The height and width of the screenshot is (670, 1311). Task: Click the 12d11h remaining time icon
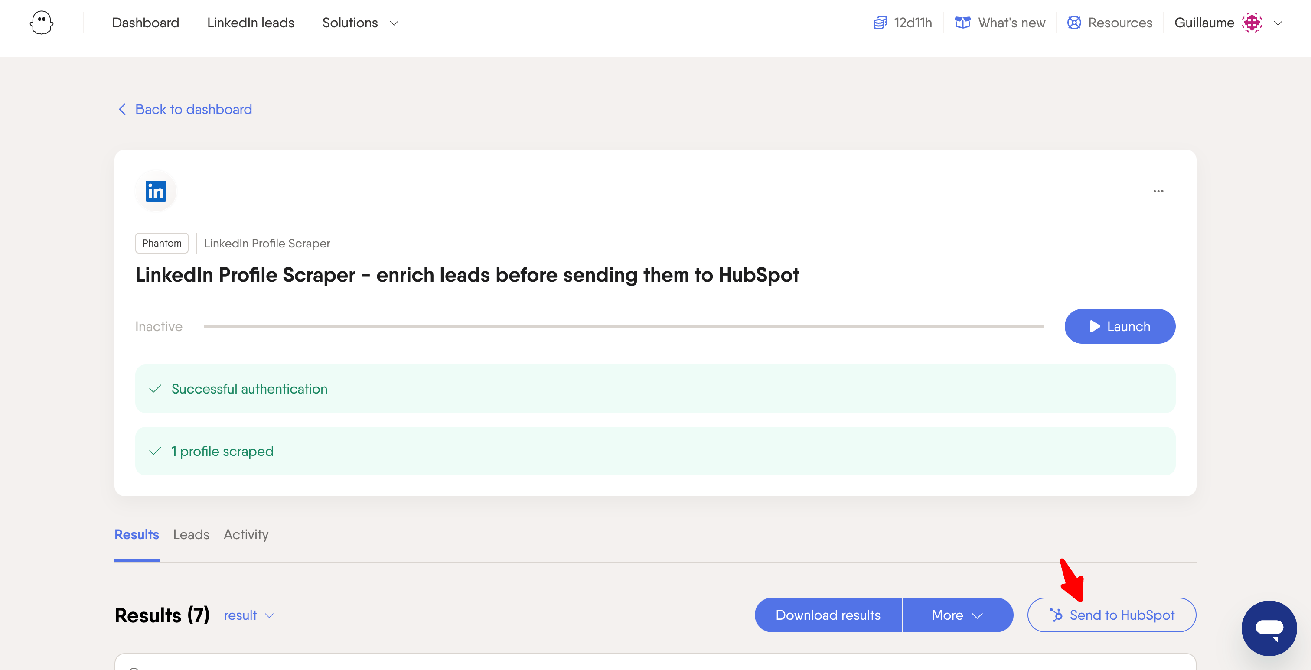[x=880, y=23]
